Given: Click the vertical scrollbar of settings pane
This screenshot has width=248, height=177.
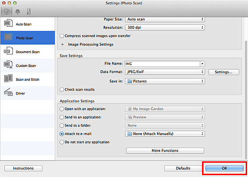Looking at the screenshot, I should [246, 100].
